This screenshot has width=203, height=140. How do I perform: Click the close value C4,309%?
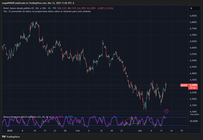91,8
